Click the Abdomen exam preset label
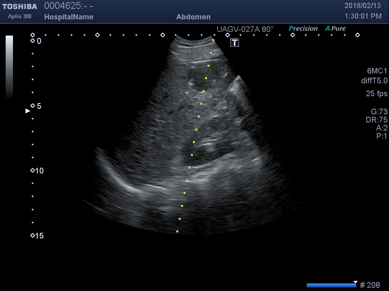Screen dimensions: 389x291 (x=193, y=17)
